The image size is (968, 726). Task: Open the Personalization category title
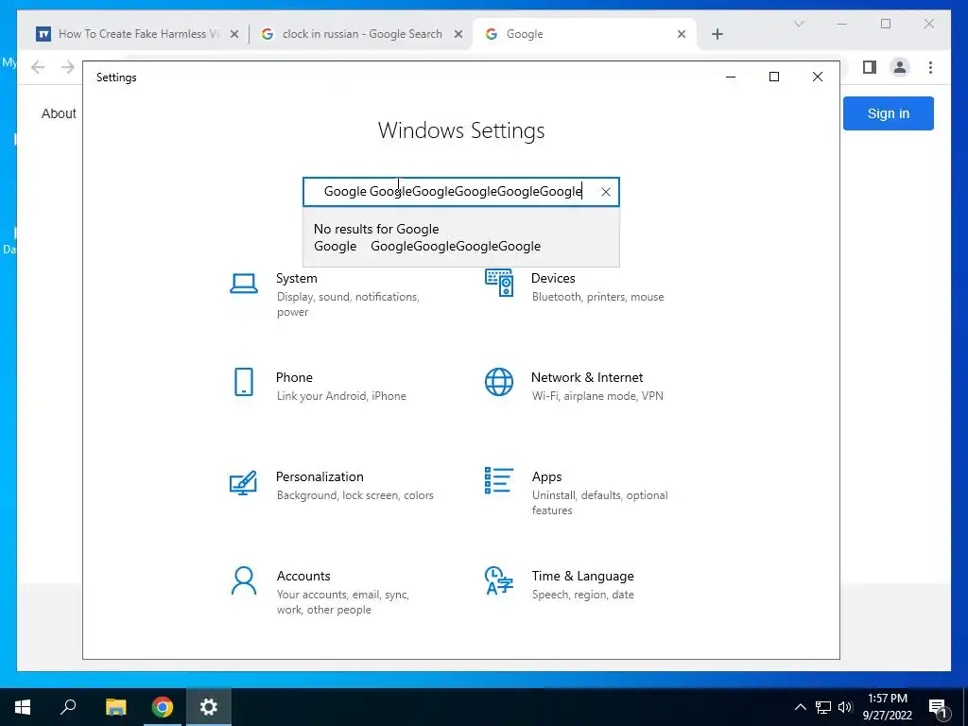(x=320, y=477)
